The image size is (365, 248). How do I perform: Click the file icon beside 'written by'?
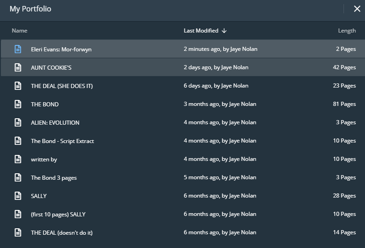pyautogui.click(x=18, y=159)
